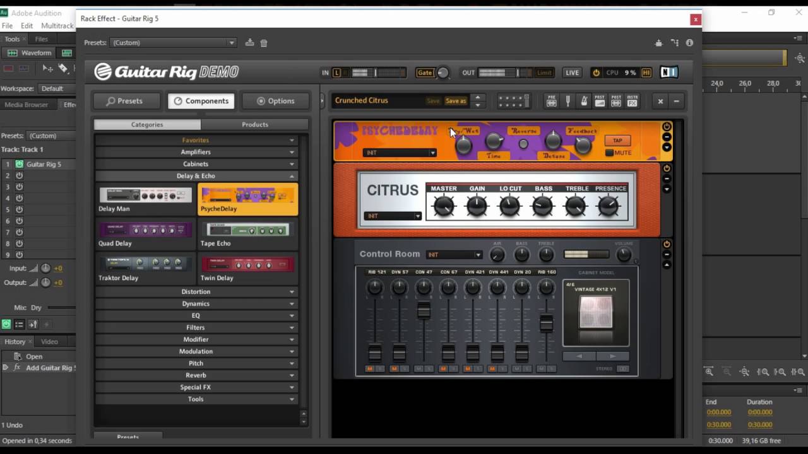The height and width of the screenshot is (454, 808).
Task: Expand the Reverb category
Action: (x=196, y=375)
